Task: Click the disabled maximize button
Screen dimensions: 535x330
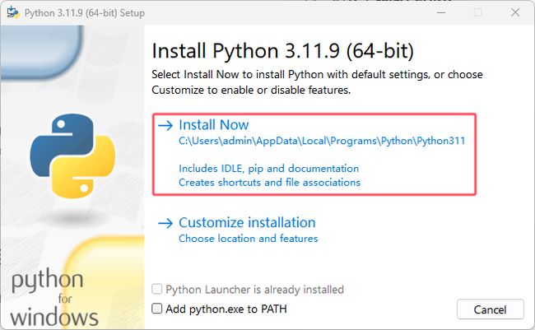Action: pos(478,12)
